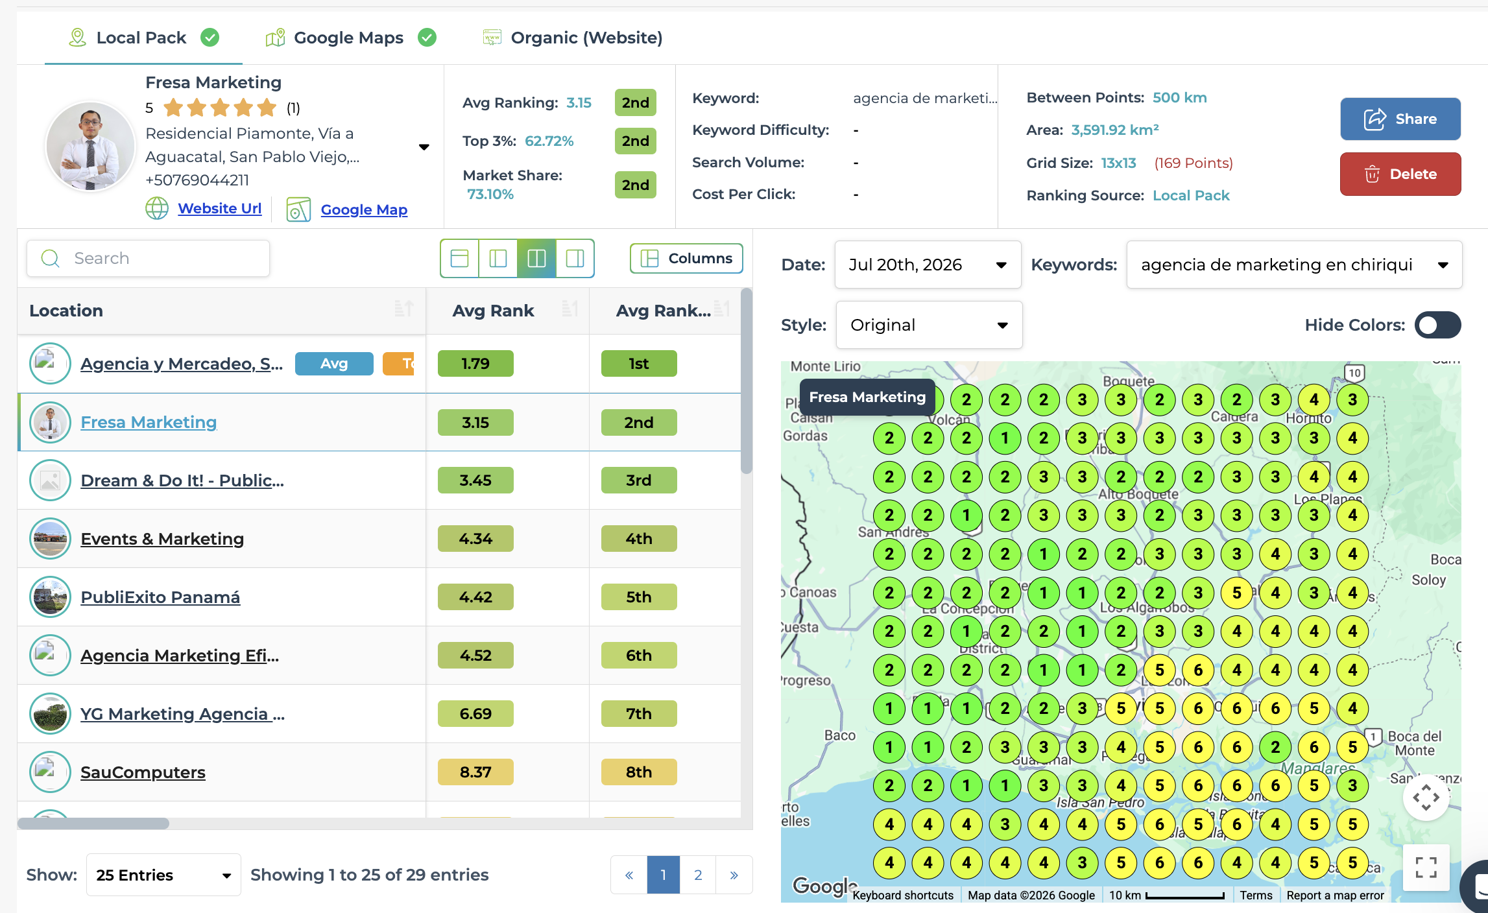
Task: Click the Fresa Marketing profile photo
Action: click(91, 147)
